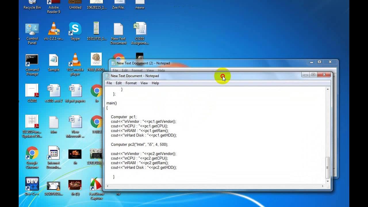Select the Zee File desktop icon
Image resolution: width=368 pixels, height=207 pixels.
coord(118,5)
